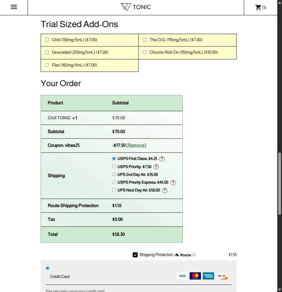Click the page vertical scrollbar
Image resolution: width=282 pixels, height=292 pixels.
(279, 183)
